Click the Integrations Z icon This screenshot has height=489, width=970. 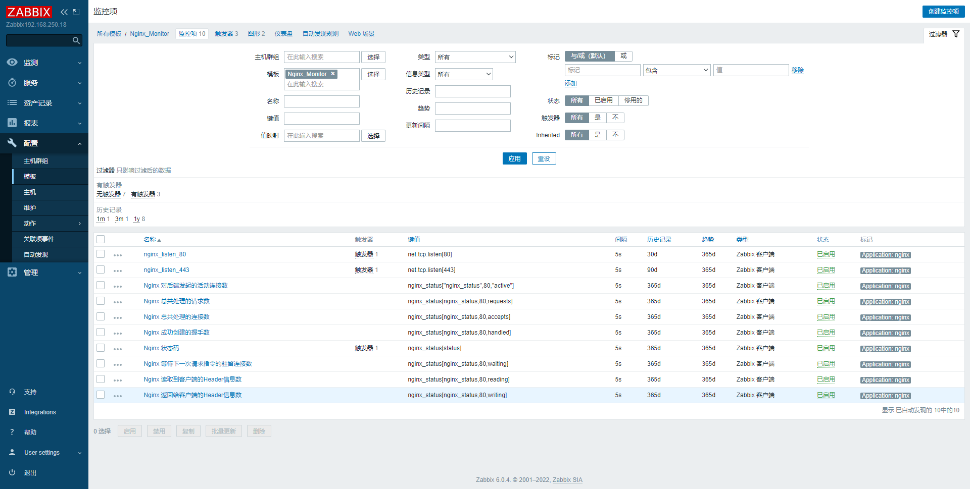click(x=12, y=412)
